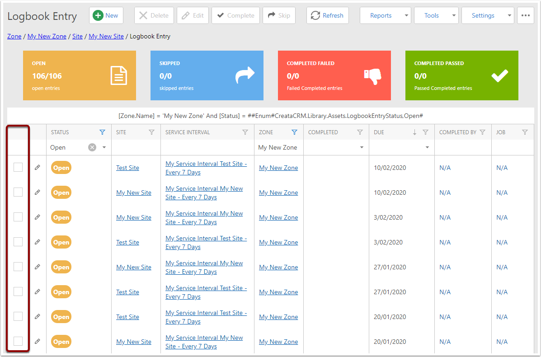Open the Completed column filter icon
Viewport: 541px width, 357px height.
360,132
